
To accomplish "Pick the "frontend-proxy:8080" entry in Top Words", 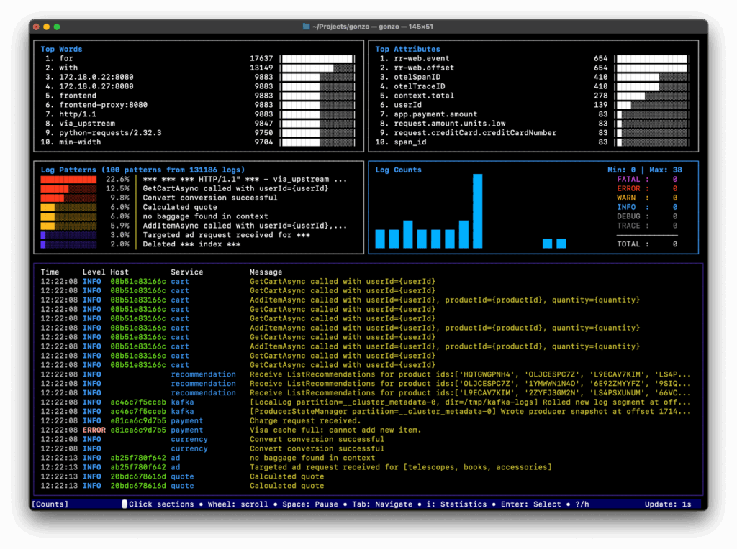I will [103, 105].
